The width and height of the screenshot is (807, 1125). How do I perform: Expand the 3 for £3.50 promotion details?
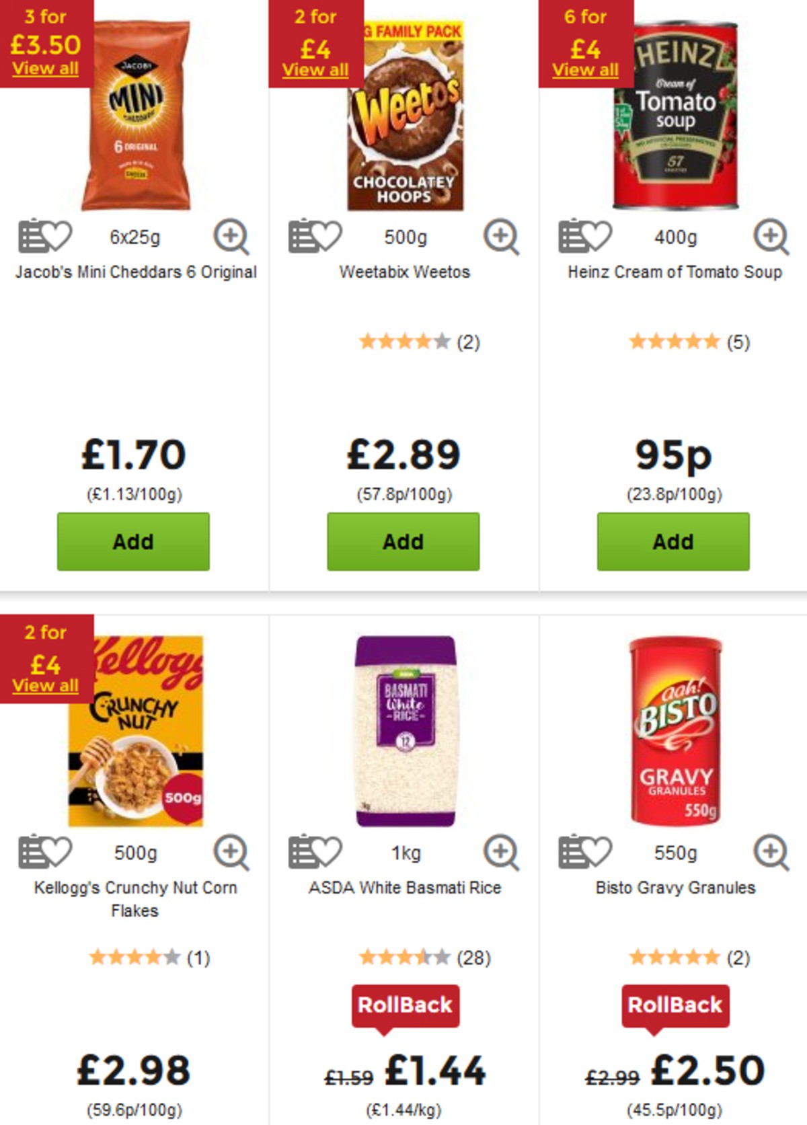tap(44, 67)
